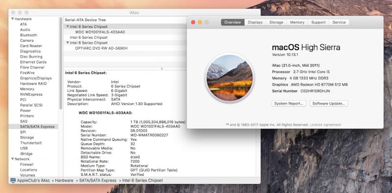
Task: Select the Overview tab
Action: pyautogui.click(x=233, y=22)
